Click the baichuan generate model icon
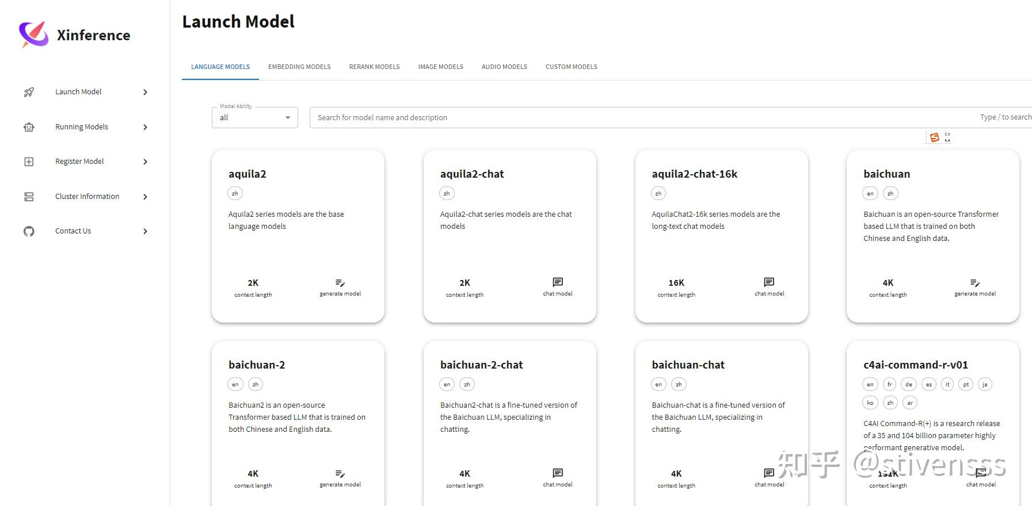Screen dimensions: 1032x506 (x=974, y=283)
